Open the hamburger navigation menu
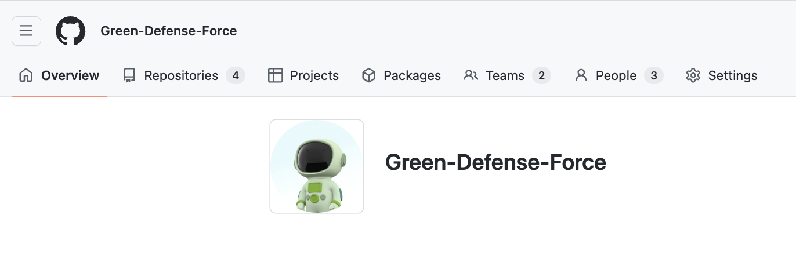 tap(26, 31)
